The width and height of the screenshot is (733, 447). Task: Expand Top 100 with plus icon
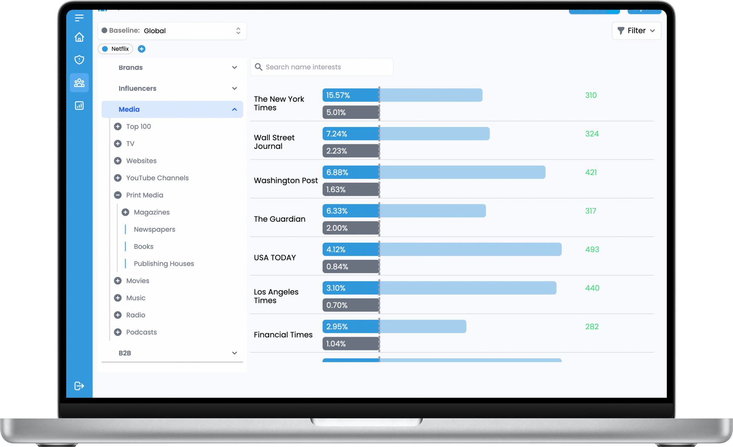(x=118, y=126)
